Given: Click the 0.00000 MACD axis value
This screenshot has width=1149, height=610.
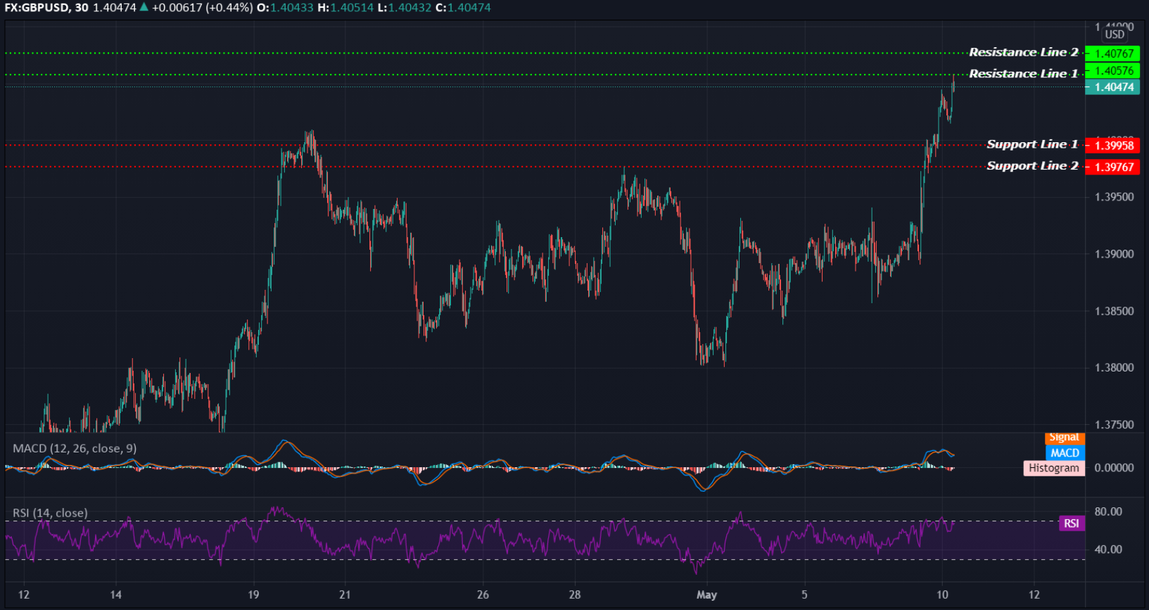Looking at the screenshot, I should tap(1115, 468).
